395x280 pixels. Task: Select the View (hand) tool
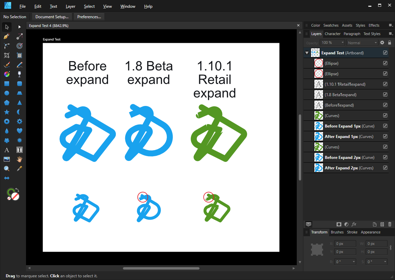(20, 159)
